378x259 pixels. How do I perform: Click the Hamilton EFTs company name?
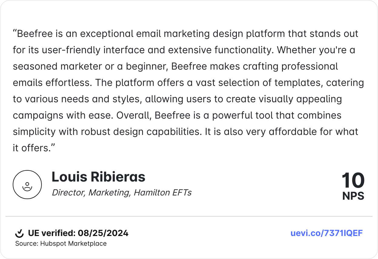(163, 193)
